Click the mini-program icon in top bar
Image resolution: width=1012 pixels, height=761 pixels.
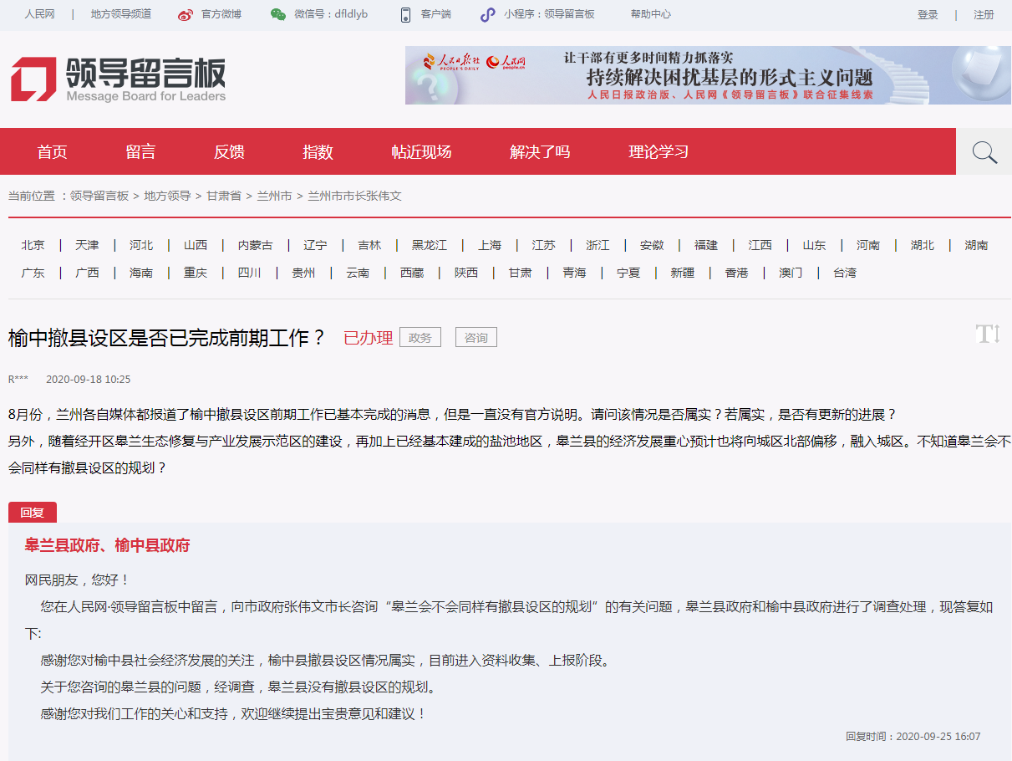[x=487, y=15]
